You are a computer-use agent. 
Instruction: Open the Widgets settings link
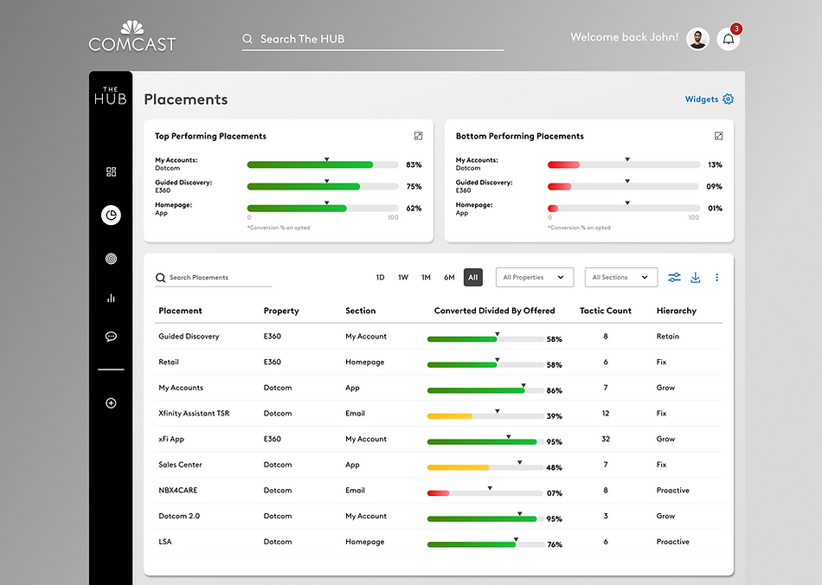click(710, 99)
